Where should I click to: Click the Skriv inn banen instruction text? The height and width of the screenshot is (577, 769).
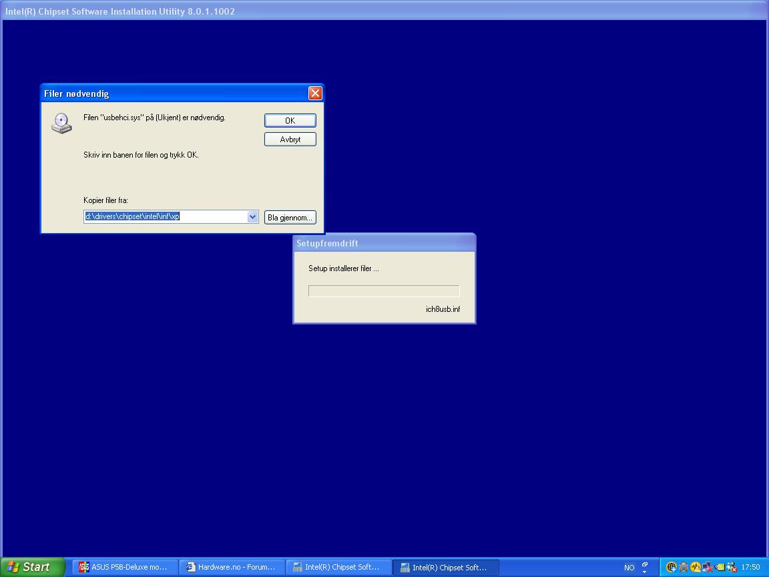142,154
